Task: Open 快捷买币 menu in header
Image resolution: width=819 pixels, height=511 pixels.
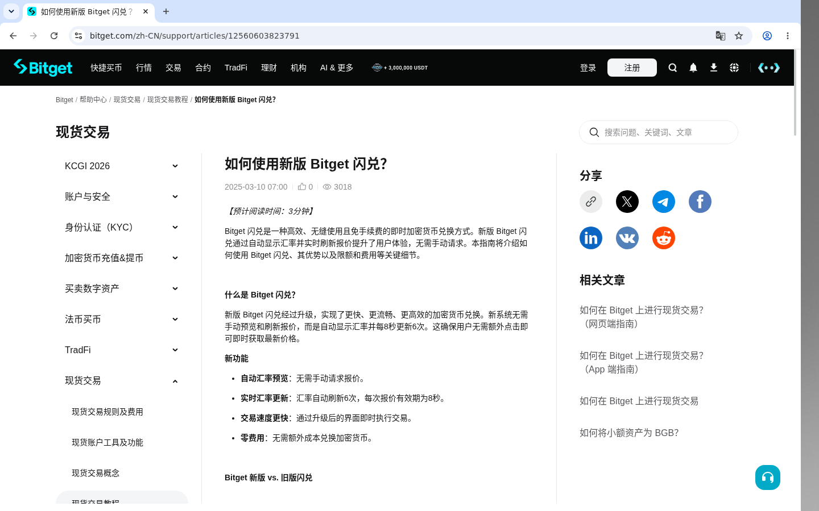Action: pyautogui.click(x=106, y=68)
